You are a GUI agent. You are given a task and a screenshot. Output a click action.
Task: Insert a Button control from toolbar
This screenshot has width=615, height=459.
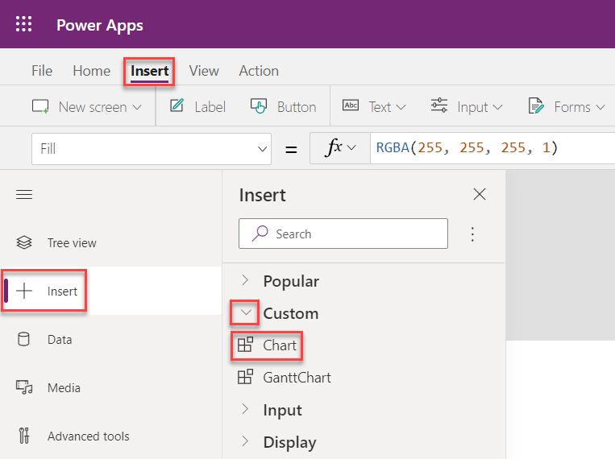click(283, 107)
